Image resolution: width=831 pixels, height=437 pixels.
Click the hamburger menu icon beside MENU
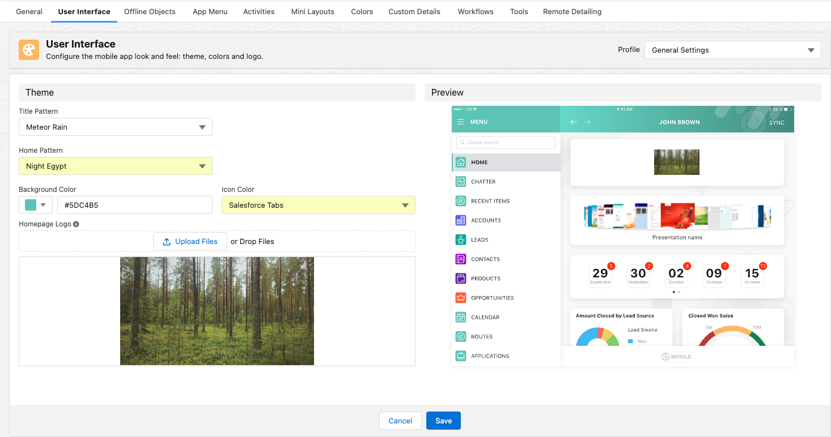[460, 121]
